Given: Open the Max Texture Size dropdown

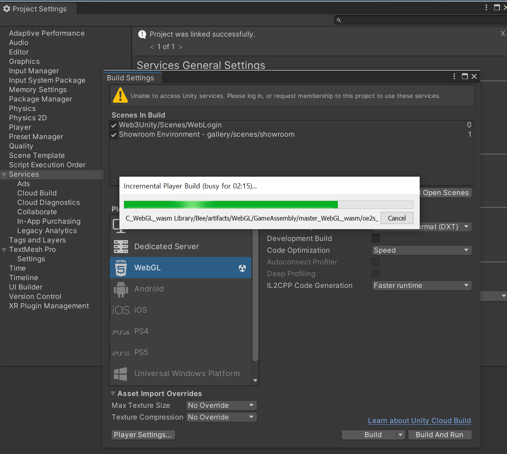Looking at the screenshot, I should pos(222,405).
